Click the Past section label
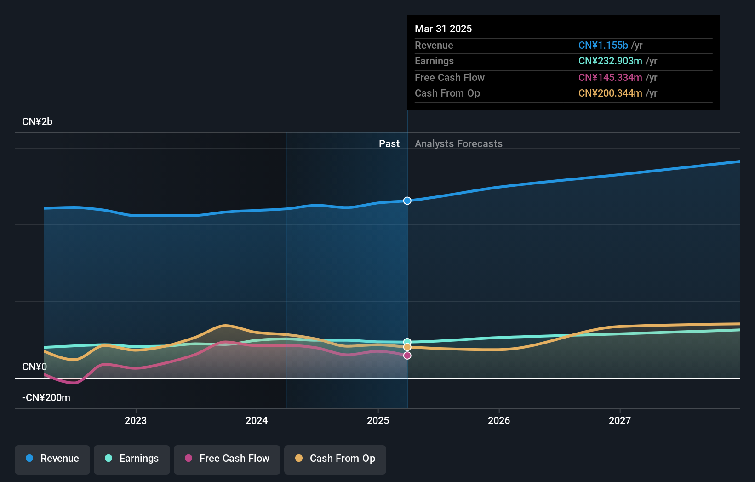 click(389, 143)
